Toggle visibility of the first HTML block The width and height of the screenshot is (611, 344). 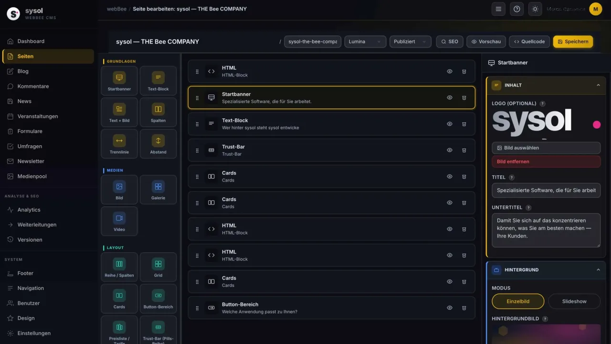(449, 71)
